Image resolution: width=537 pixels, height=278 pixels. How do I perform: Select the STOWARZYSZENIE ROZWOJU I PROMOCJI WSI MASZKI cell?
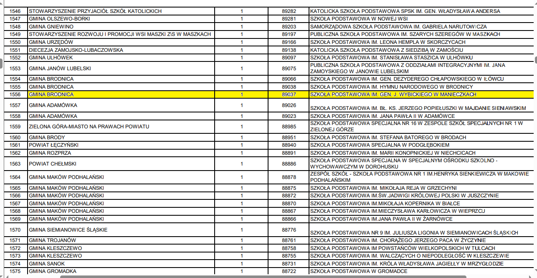[x=121, y=34]
